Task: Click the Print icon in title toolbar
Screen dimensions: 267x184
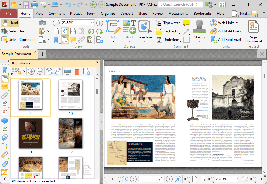Action: [x=34, y=5]
